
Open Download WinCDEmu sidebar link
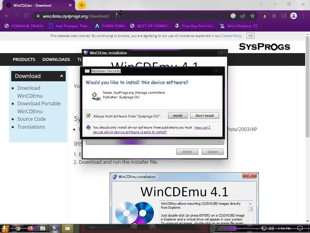point(30,92)
